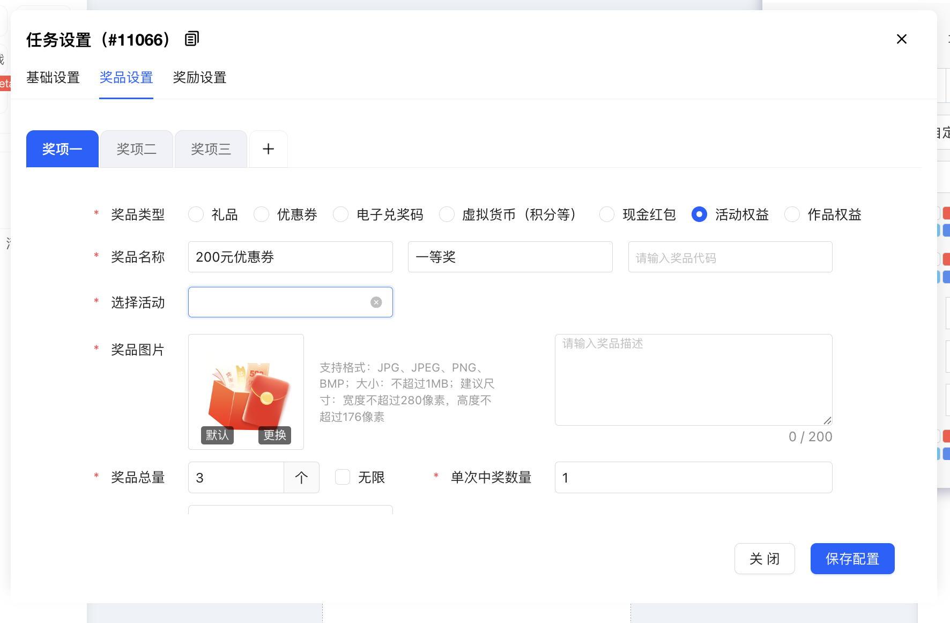Click the up arrow on prize total quantity
This screenshot has width=950, height=623.
[301, 477]
